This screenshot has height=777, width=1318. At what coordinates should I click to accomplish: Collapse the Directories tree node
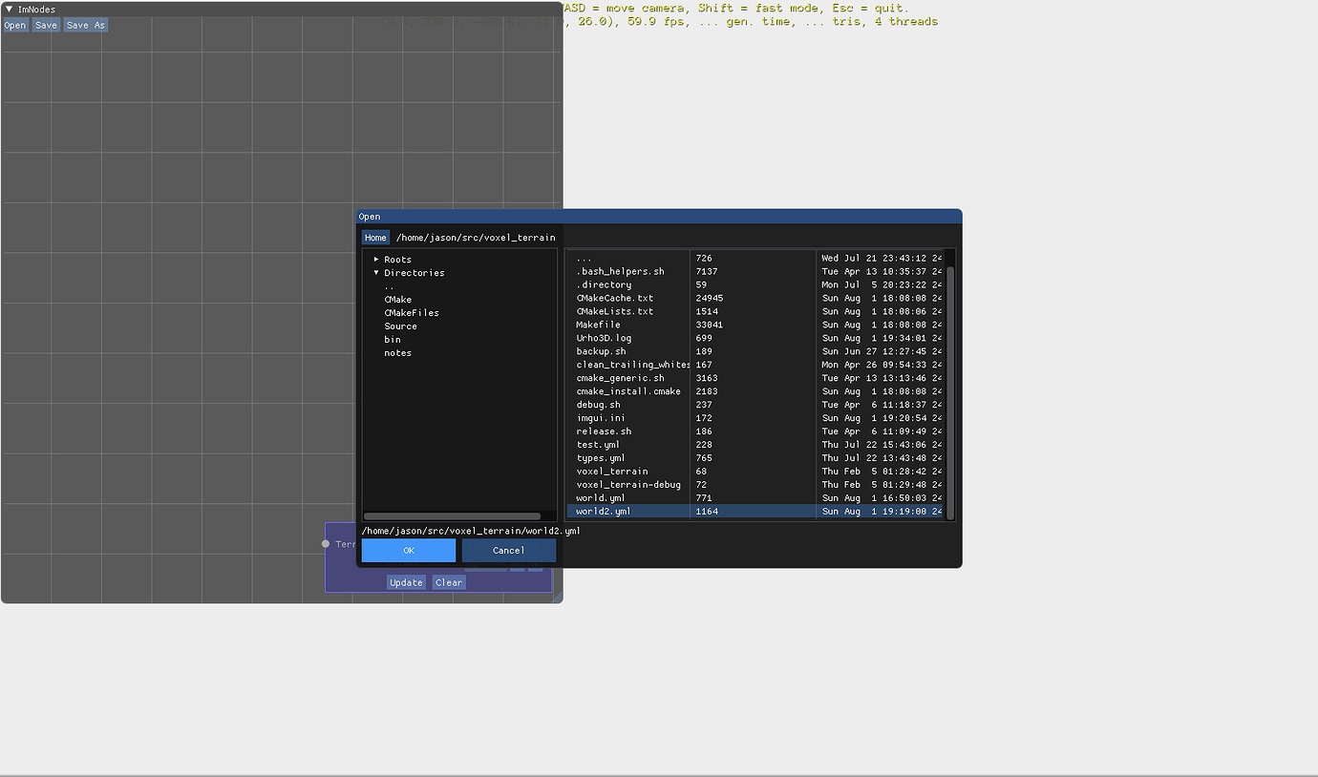pos(376,273)
